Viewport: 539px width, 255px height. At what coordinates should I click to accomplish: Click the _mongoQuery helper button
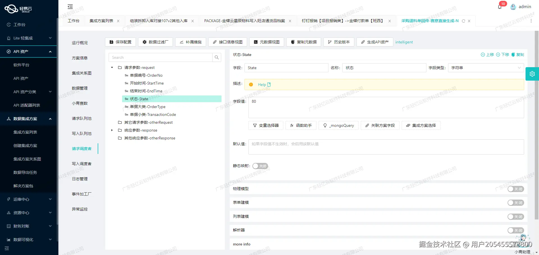339,125
